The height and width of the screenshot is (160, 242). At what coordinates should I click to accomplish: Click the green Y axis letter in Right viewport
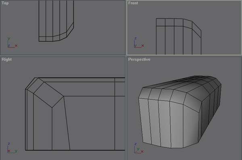[x=16, y=151]
